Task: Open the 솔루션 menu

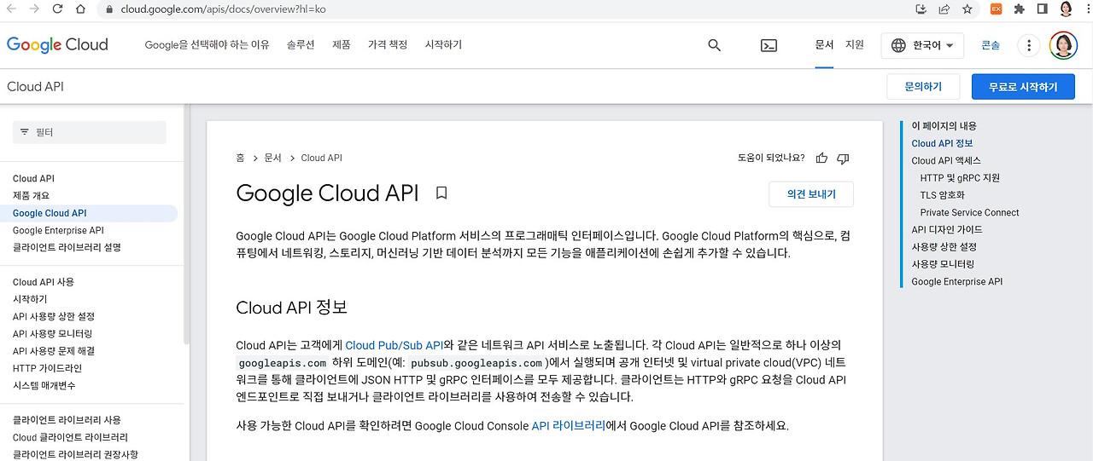Action: click(301, 45)
